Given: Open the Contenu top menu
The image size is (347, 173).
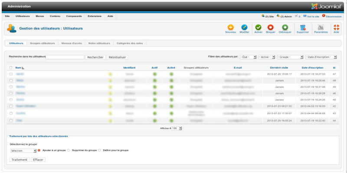Looking at the screenshot, I should pos(55,16).
